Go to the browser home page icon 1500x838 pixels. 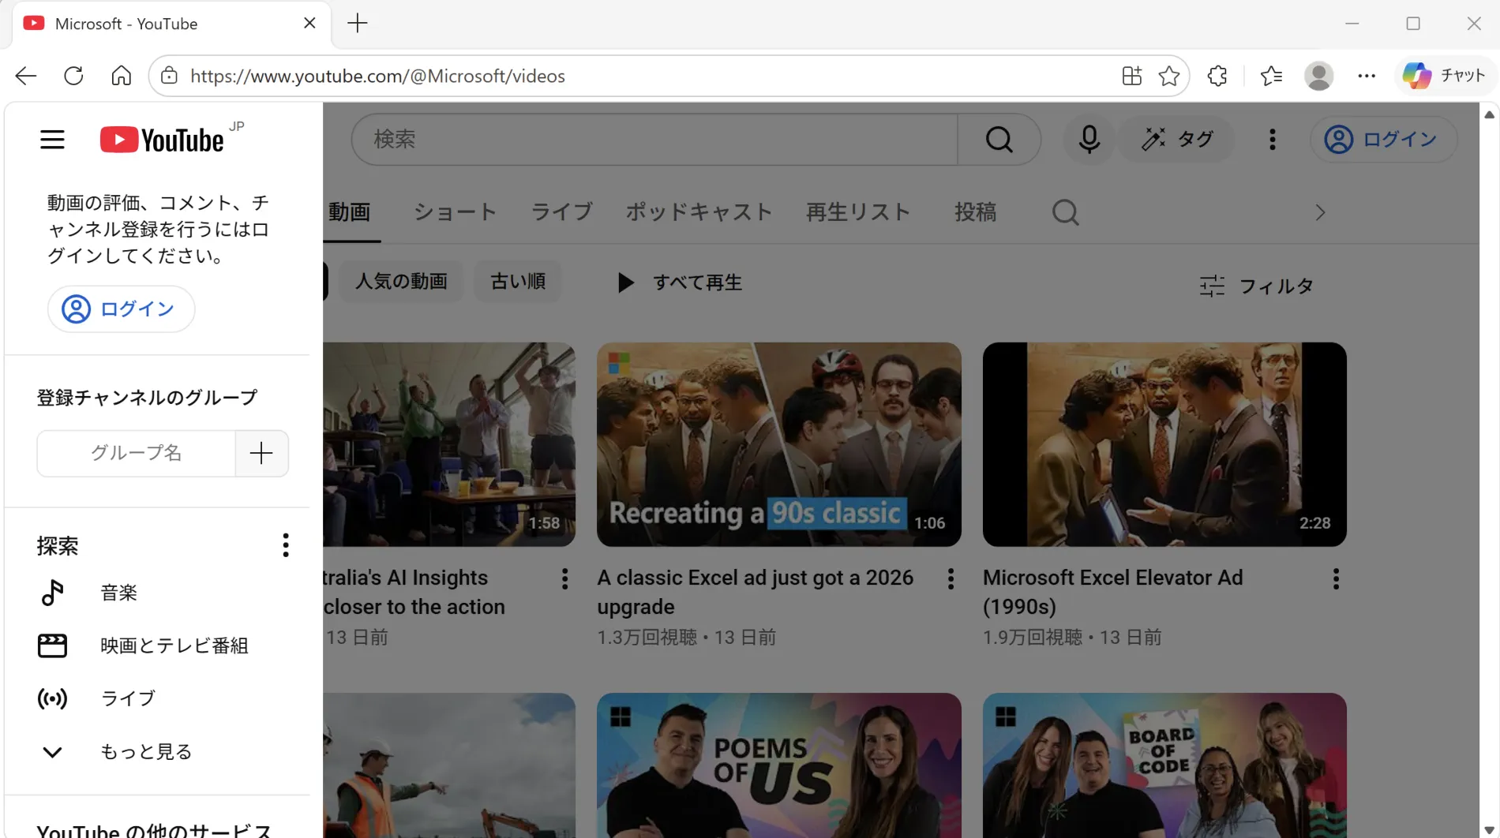[121, 76]
